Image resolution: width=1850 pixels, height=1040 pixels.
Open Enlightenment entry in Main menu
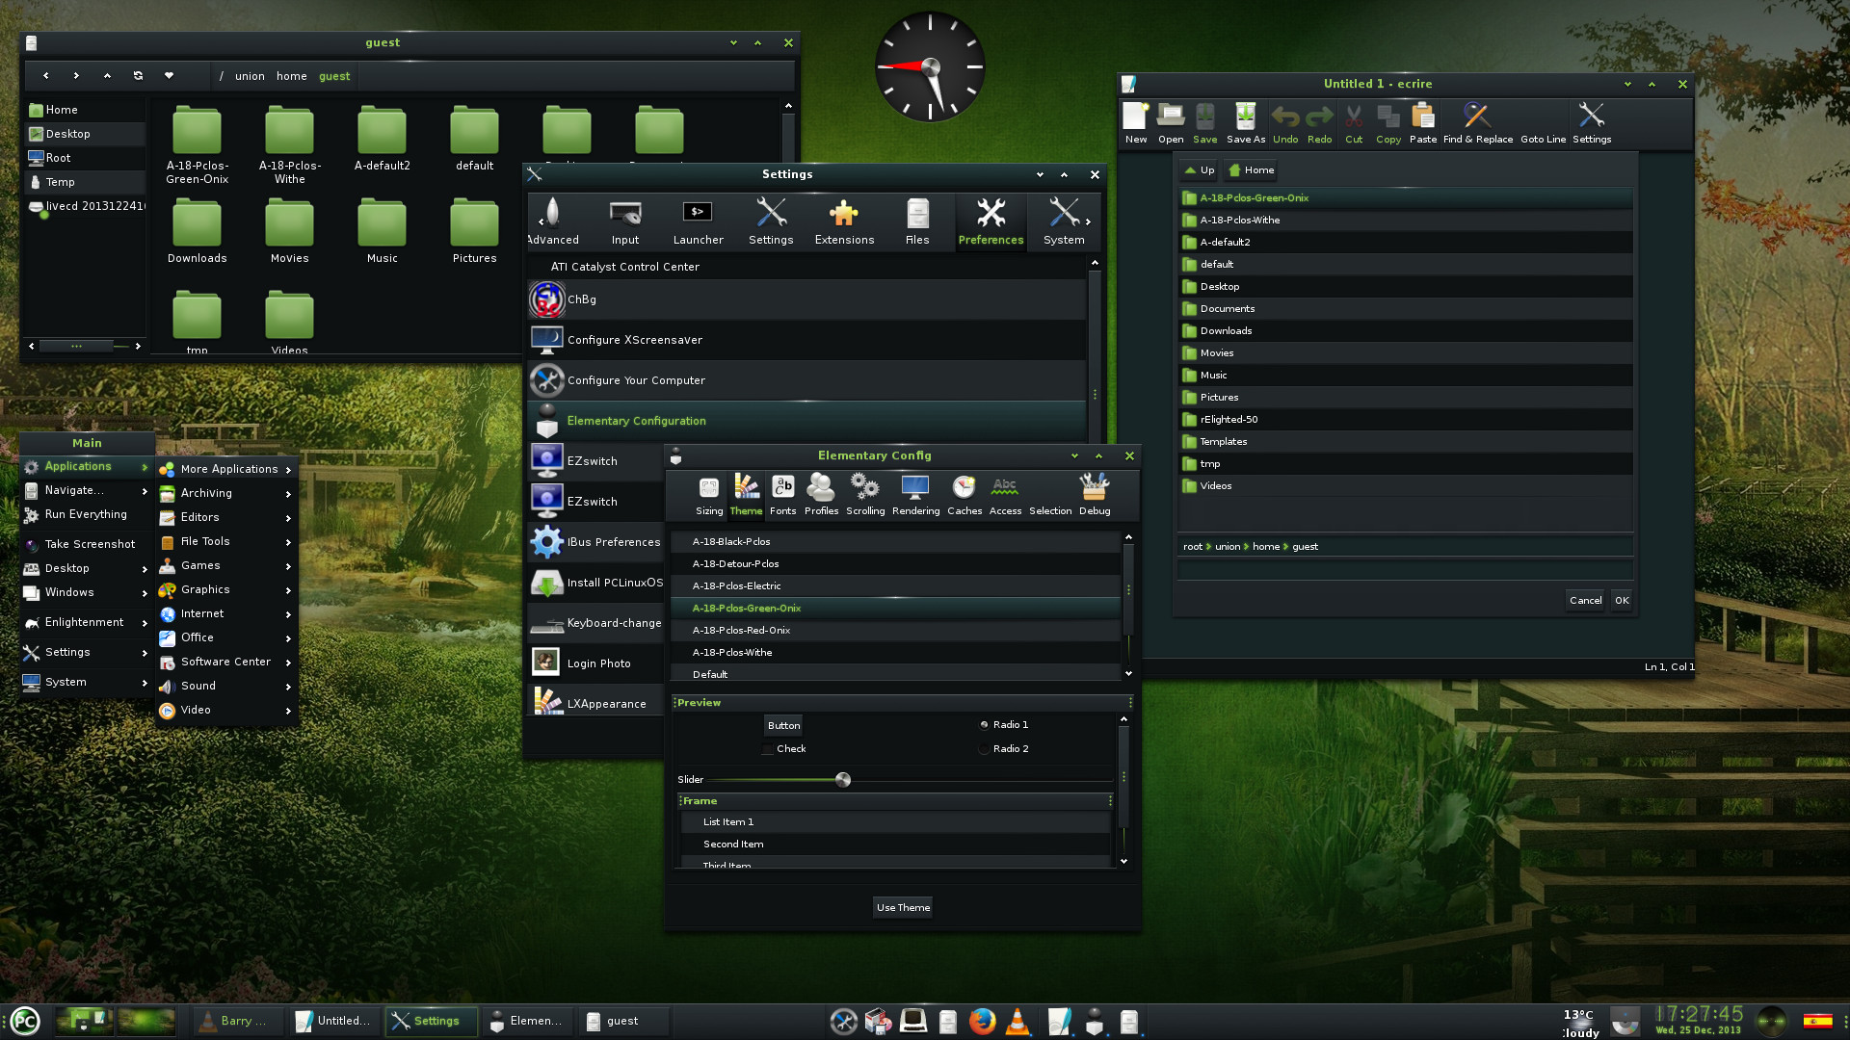point(87,622)
